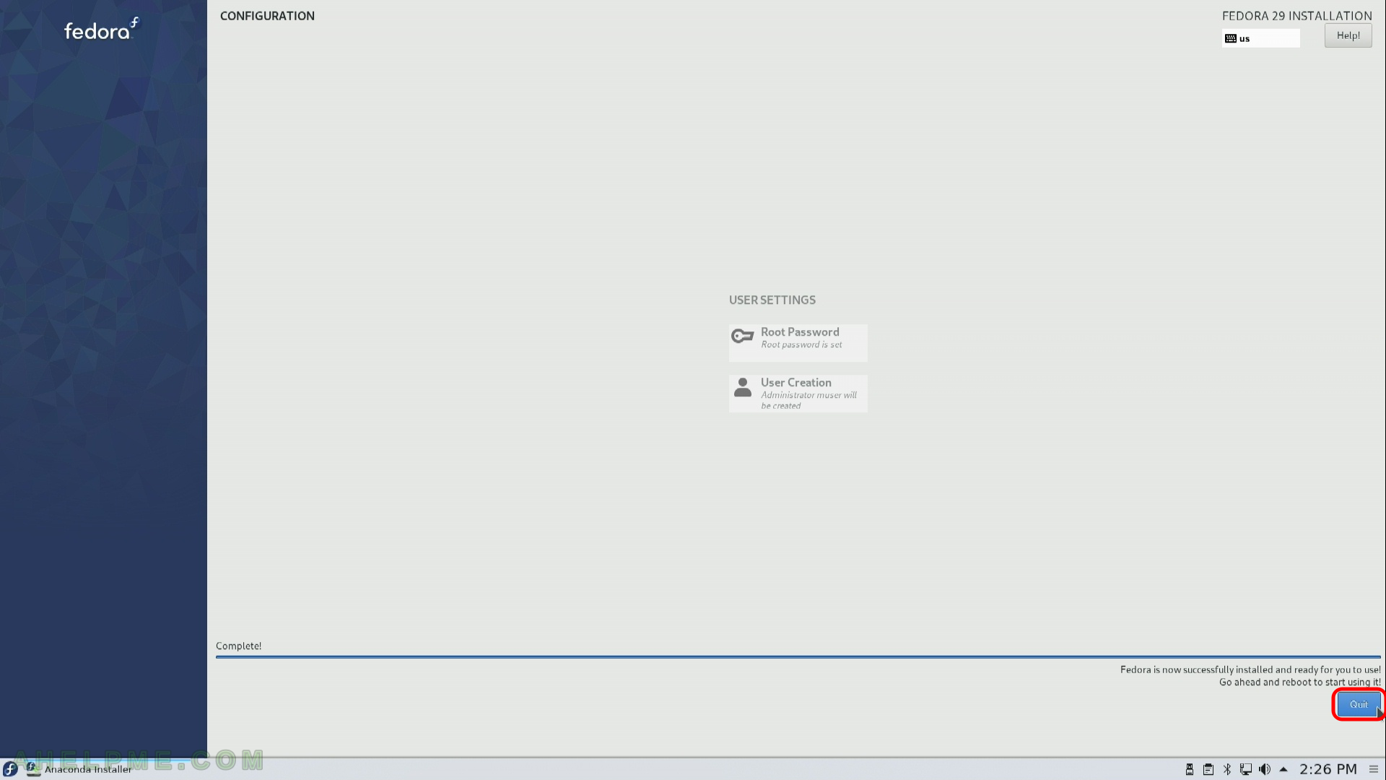Open the panel settings hamburger icon
The height and width of the screenshot is (780, 1386).
1374,769
